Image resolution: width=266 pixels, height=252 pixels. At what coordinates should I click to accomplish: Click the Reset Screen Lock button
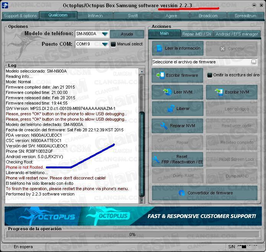click(x=232, y=159)
